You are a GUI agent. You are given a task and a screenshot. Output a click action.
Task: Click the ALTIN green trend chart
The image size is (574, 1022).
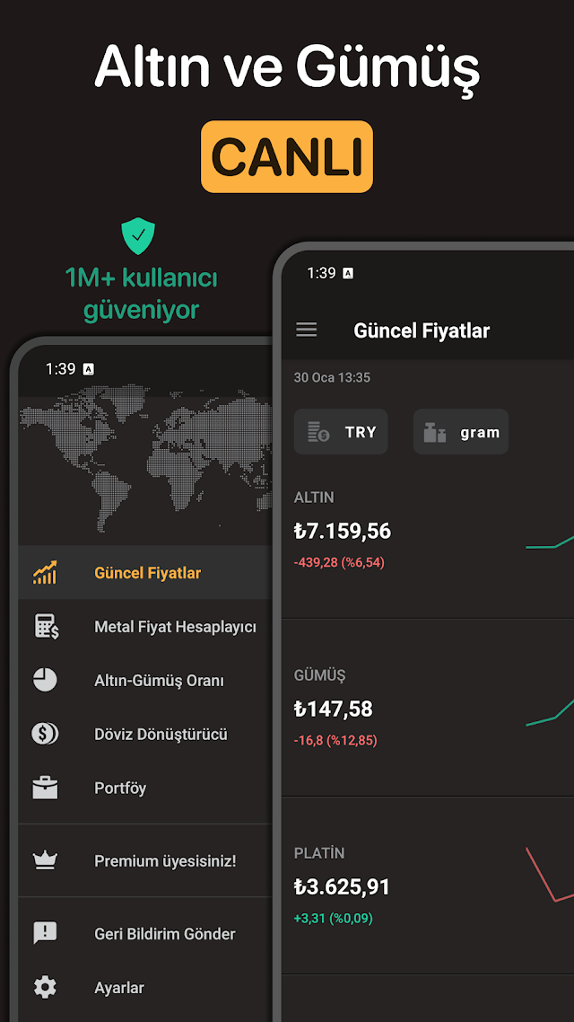(x=550, y=541)
